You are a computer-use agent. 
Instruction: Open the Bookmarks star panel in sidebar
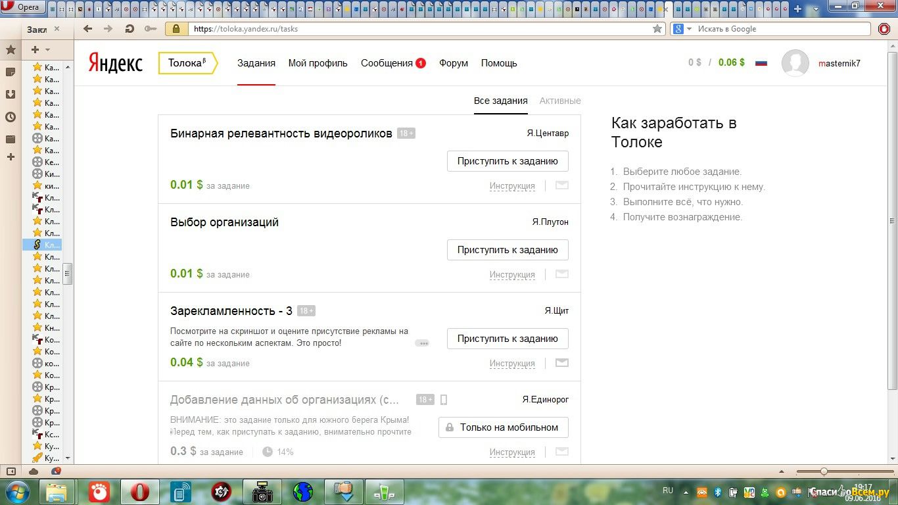11,50
